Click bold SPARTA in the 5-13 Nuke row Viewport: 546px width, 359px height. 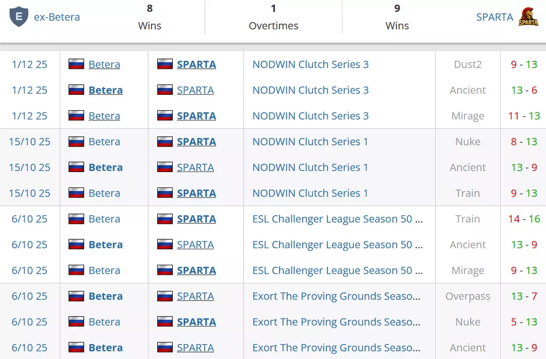(x=196, y=322)
